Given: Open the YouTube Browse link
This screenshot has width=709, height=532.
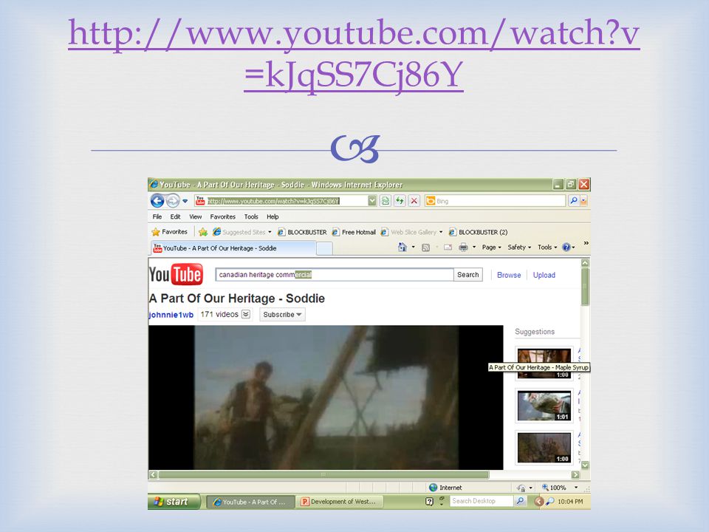Looking at the screenshot, I should pos(509,275).
